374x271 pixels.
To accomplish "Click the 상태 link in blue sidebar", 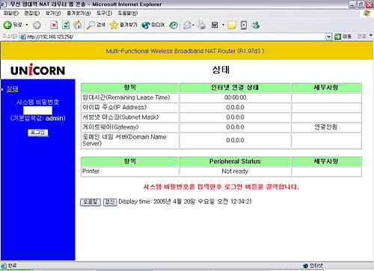I will pyautogui.click(x=13, y=88).
